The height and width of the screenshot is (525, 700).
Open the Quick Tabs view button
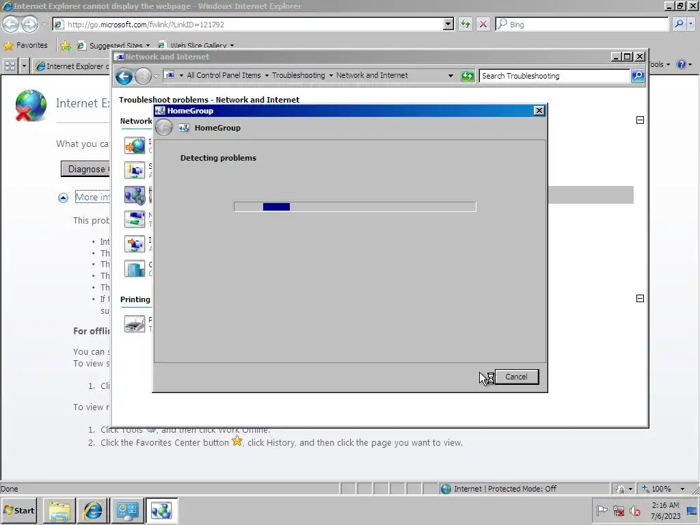point(10,66)
